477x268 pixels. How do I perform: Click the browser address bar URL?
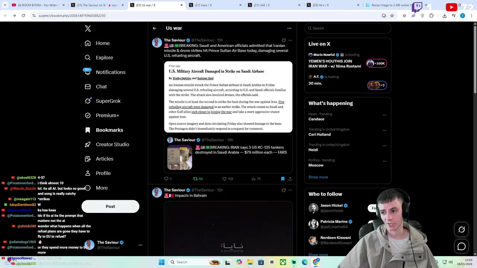click(x=72, y=16)
